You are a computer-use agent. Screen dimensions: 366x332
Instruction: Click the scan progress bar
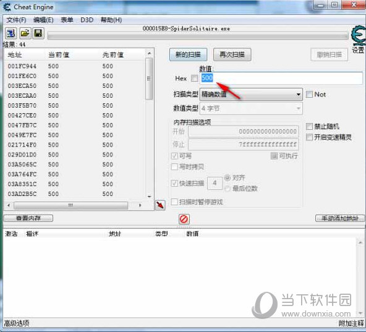pyautogui.click(x=198, y=36)
